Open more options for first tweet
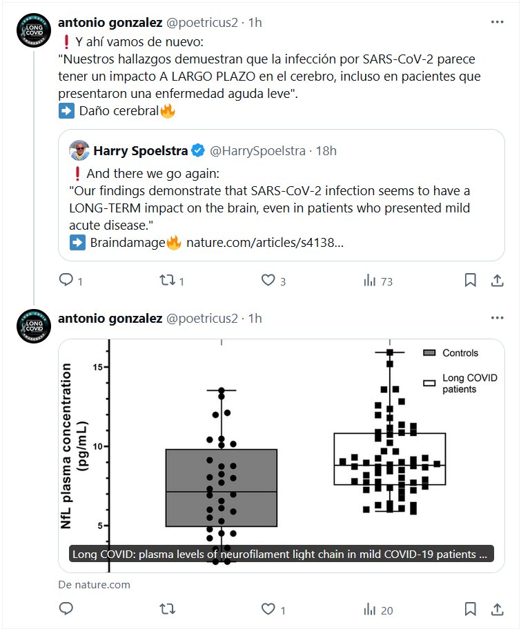The width and height of the screenshot is (530, 629). 497,22
